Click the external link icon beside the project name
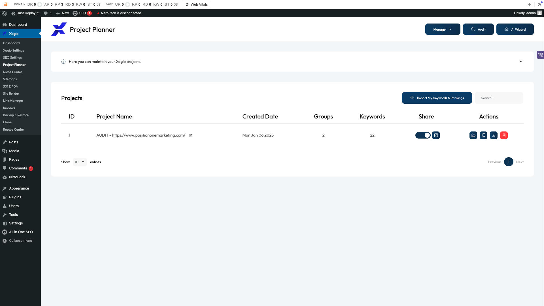This screenshot has height=306, width=544. pos(191,135)
